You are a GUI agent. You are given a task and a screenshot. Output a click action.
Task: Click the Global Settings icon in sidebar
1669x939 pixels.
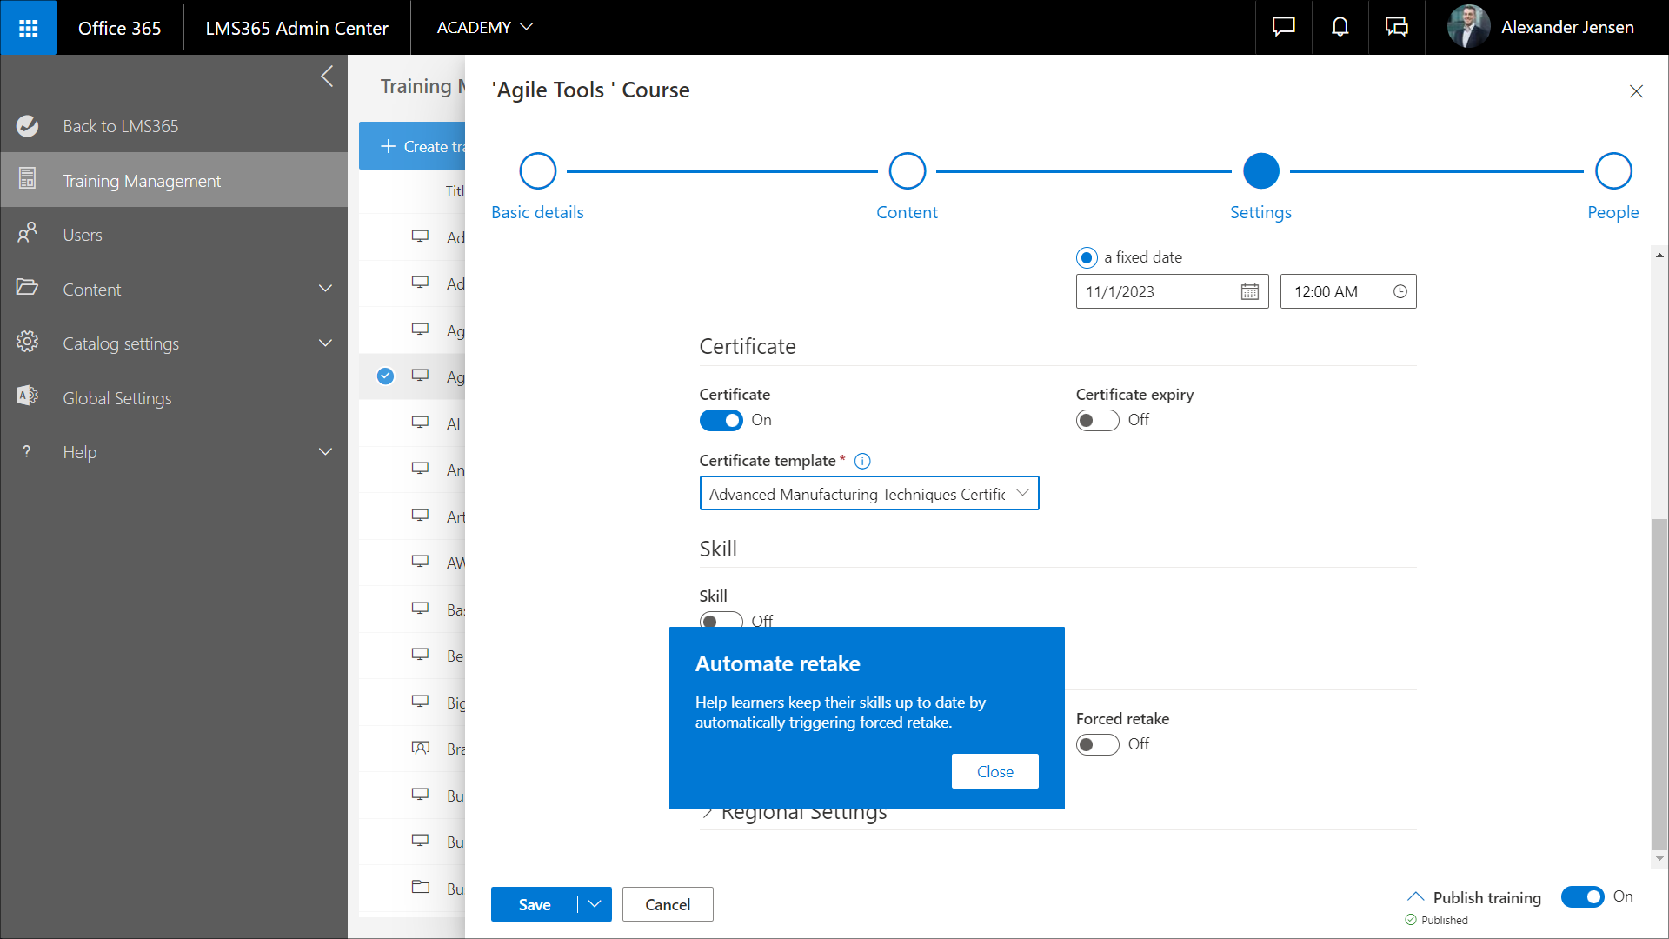28,397
